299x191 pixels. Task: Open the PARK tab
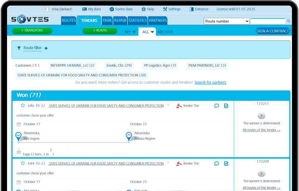pos(107,20)
